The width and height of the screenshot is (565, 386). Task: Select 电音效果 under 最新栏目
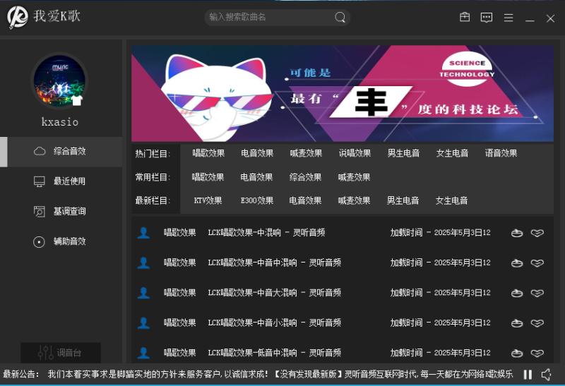pyautogui.click(x=305, y=200)
